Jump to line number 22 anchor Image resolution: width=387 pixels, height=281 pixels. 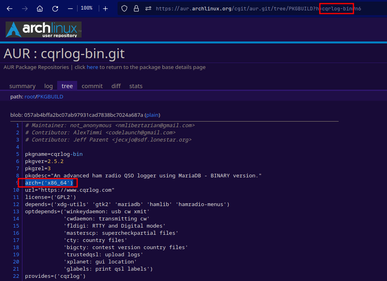click(x=16, y=276)
